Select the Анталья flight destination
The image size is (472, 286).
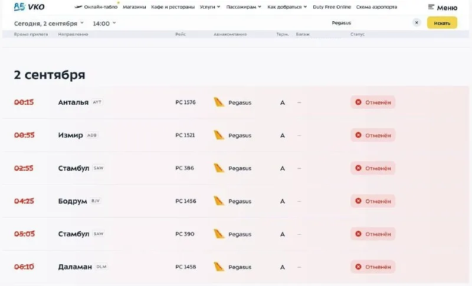pos(73,102)
